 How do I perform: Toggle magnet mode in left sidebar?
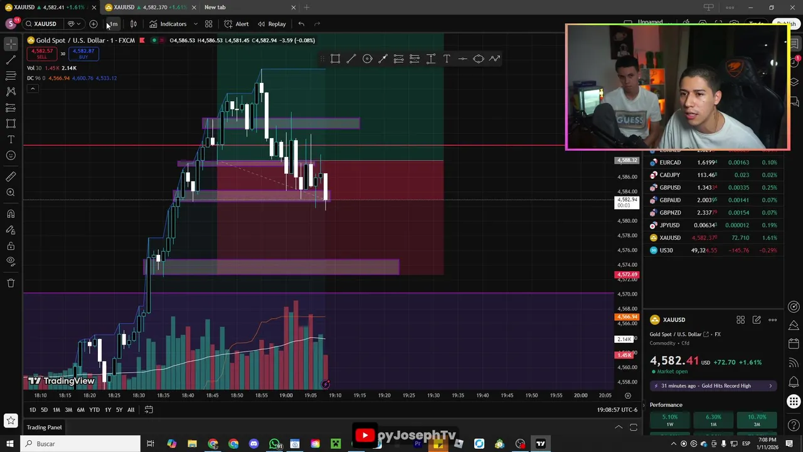coord(11,214)
